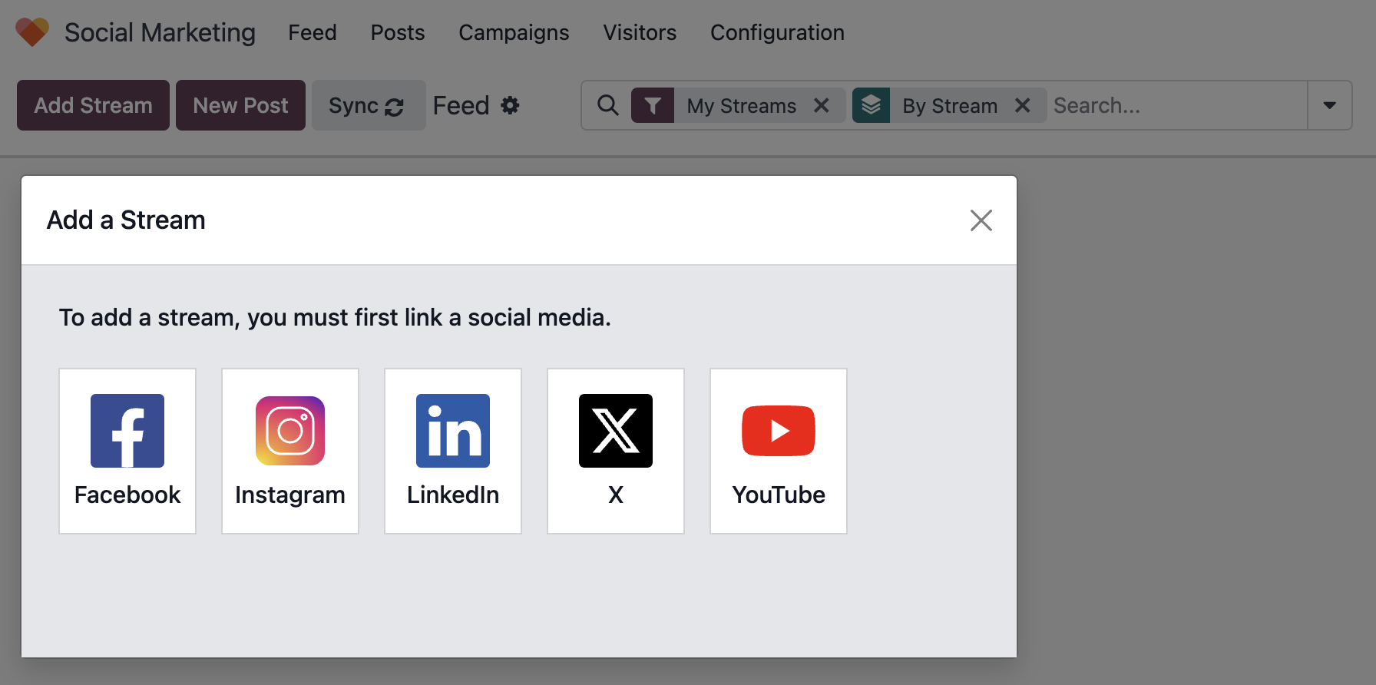Close the Add a Stream dialog
Image resolution: width=1376 pixels, height=685 pixels.
click(x=981, y=220)
